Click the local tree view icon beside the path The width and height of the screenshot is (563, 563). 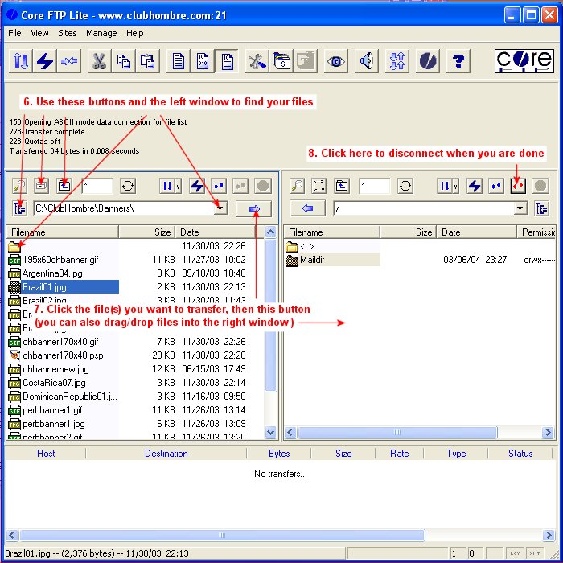click(20, 208)
